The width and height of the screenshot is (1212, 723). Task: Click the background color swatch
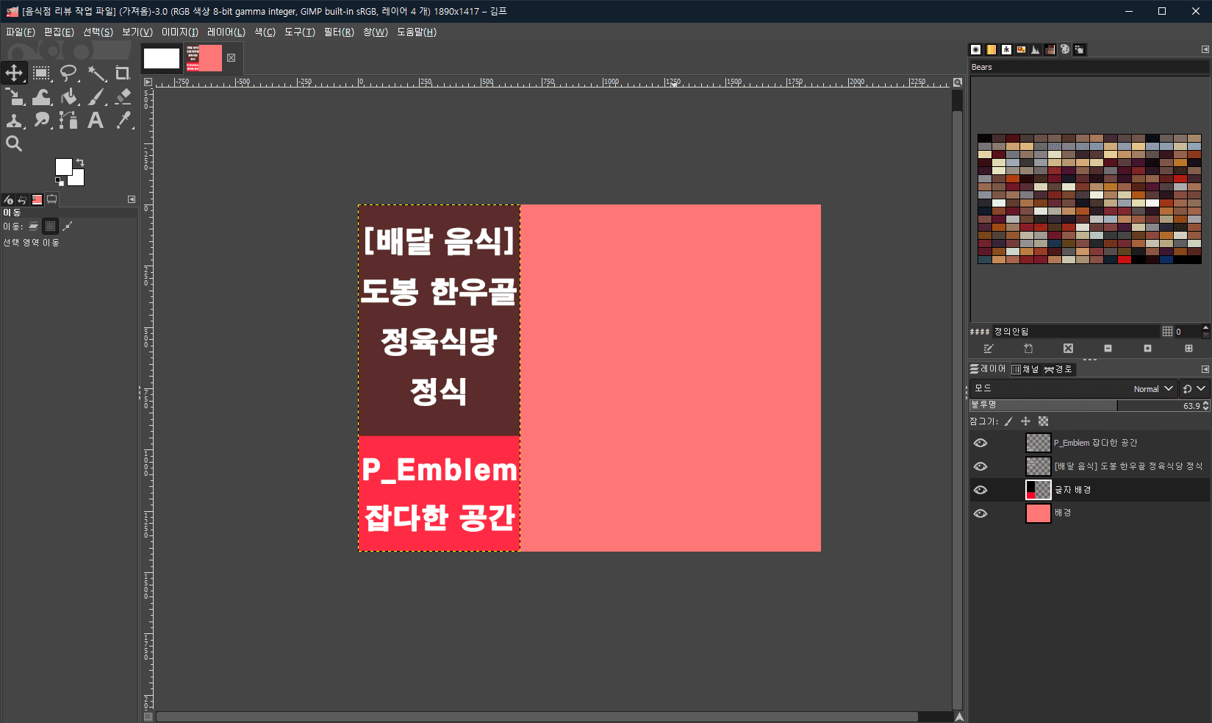pyautogui.click(x=77, y=179)
